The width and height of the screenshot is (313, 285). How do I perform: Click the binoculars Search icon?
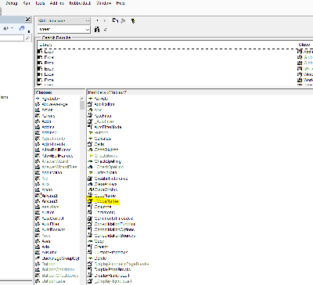(97, 30)
